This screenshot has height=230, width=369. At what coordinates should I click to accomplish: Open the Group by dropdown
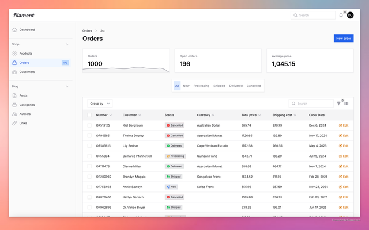click(100, 103)
